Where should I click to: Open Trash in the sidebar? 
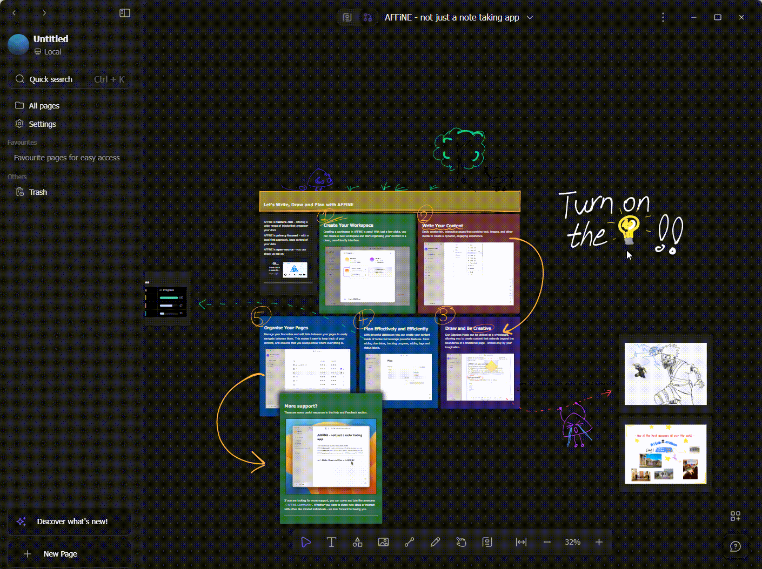70,192
